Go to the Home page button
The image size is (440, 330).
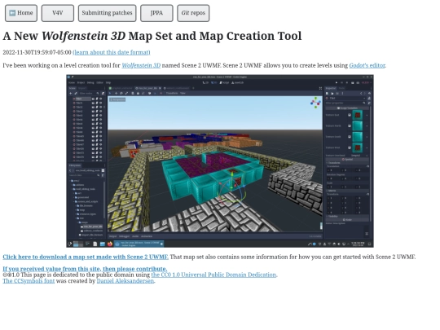pos(21,13)
